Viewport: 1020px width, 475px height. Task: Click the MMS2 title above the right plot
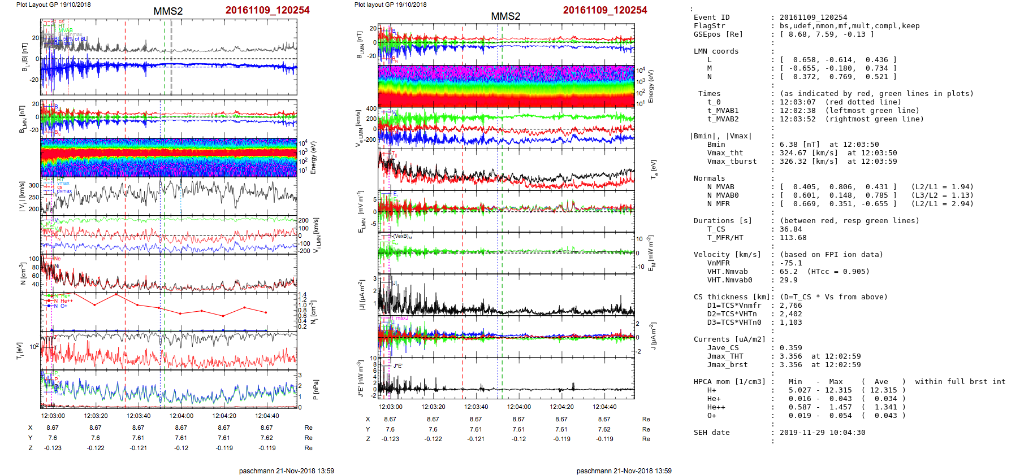tap(505, 16)
